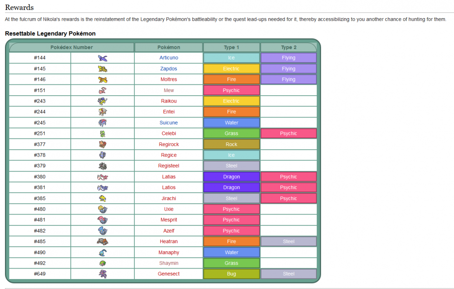Click the Suicune sprite icon

[103, 123]
